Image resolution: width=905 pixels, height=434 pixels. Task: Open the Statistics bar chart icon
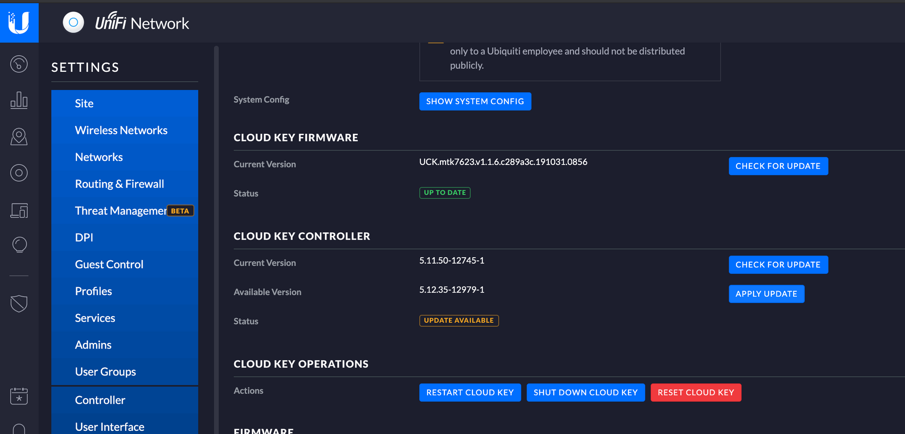tap(19, 100)
